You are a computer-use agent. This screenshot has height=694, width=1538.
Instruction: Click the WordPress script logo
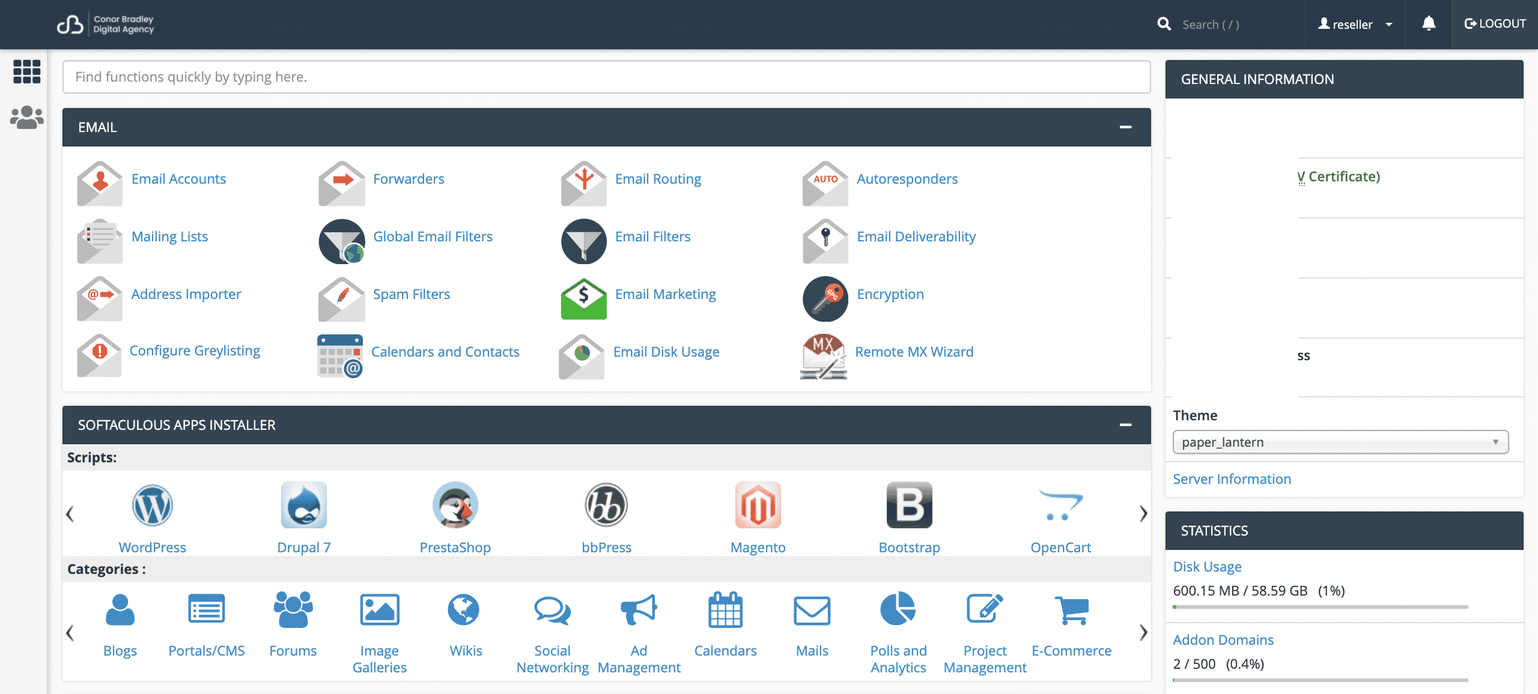pyautogui.click(x=153, y=505)
